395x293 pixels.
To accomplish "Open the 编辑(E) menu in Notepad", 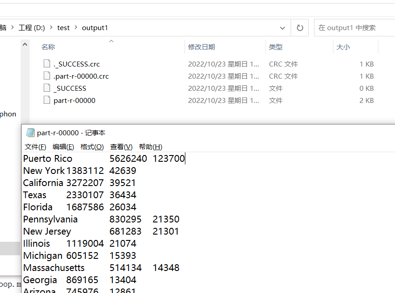I will [63, 147].
